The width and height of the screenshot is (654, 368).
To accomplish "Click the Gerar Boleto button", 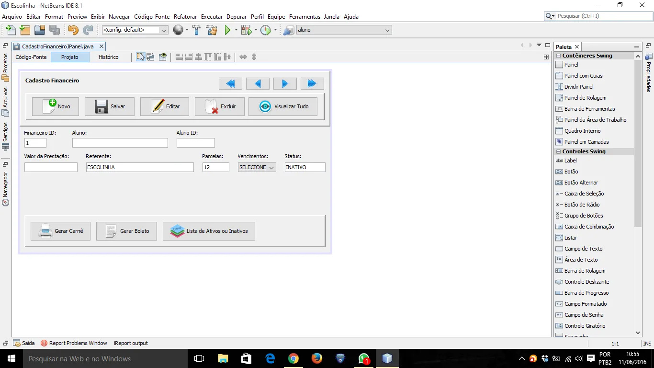I will 126,231.
